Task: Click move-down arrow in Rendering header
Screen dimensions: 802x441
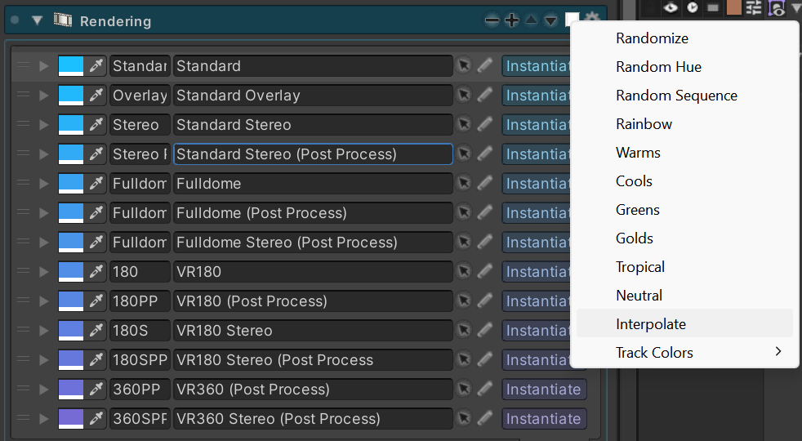Action: pyautogui.click(x=550, y=21)
